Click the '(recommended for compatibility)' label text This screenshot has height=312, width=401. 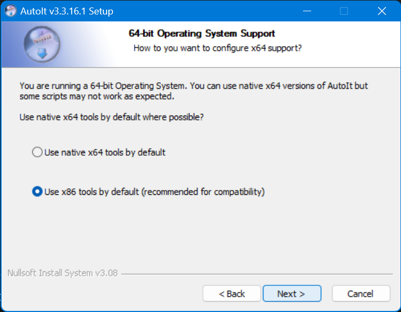click(x=203, y=192)
